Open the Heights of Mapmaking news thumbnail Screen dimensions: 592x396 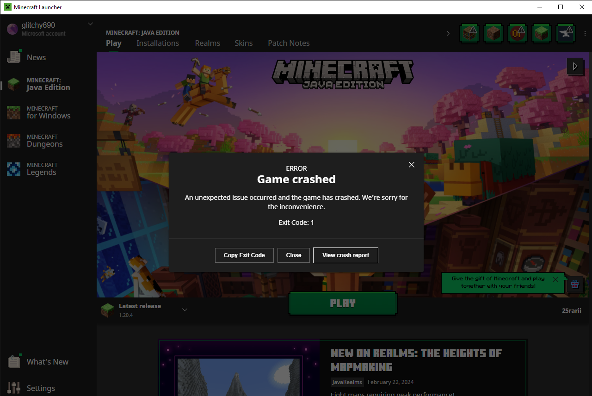240,369
